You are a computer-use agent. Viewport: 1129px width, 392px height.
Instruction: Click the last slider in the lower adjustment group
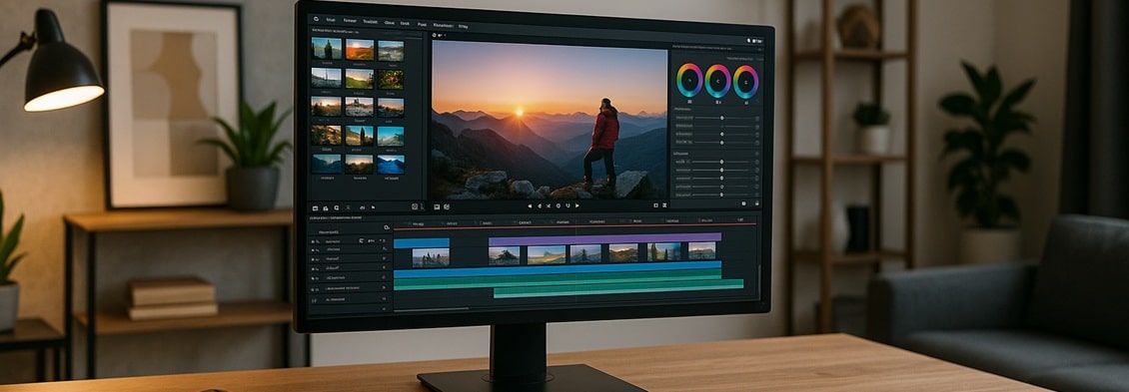[x=722, y=195]
